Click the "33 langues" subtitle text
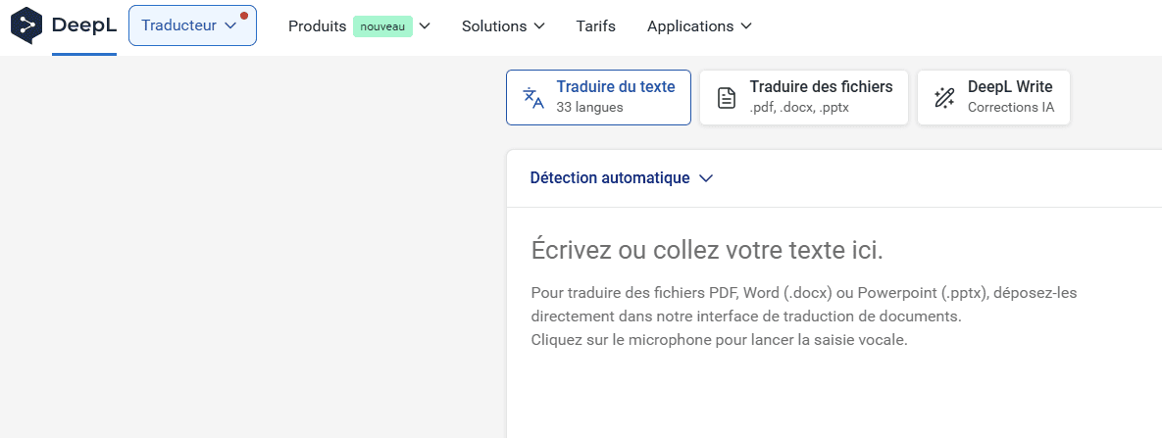This screenshot has width=1162, height=438. pos(590,108)
